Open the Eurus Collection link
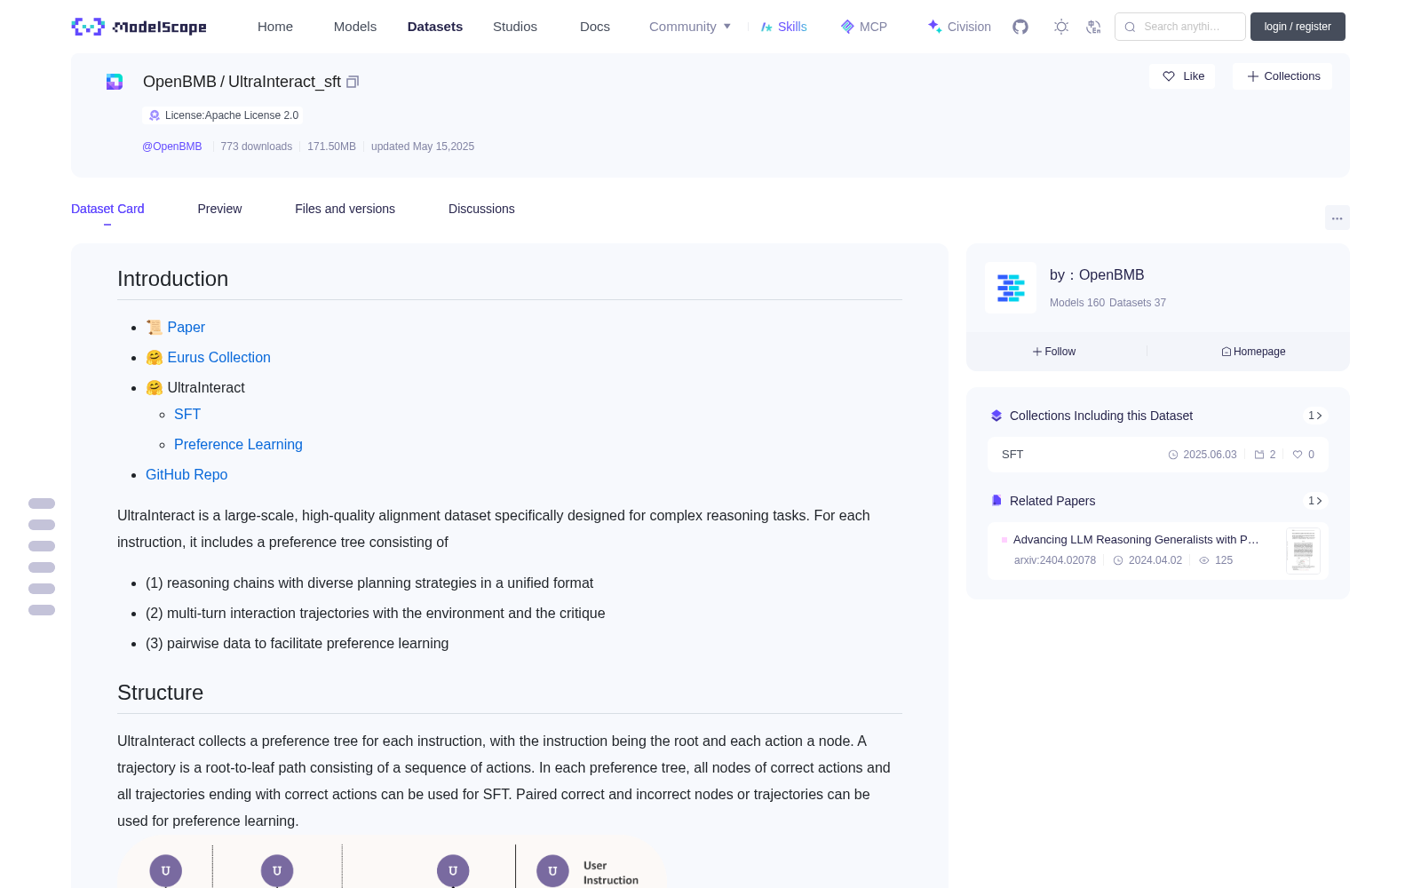1421x888 pixels. 218,357
